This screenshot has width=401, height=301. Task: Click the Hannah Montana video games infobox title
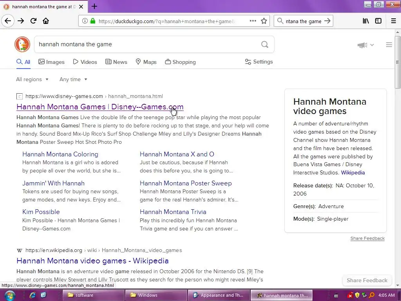coord(330,106)
